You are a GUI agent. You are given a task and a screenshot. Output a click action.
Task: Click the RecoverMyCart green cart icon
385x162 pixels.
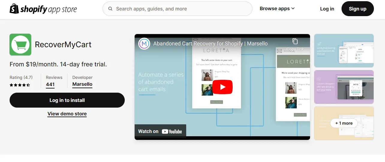click(20, 45)
